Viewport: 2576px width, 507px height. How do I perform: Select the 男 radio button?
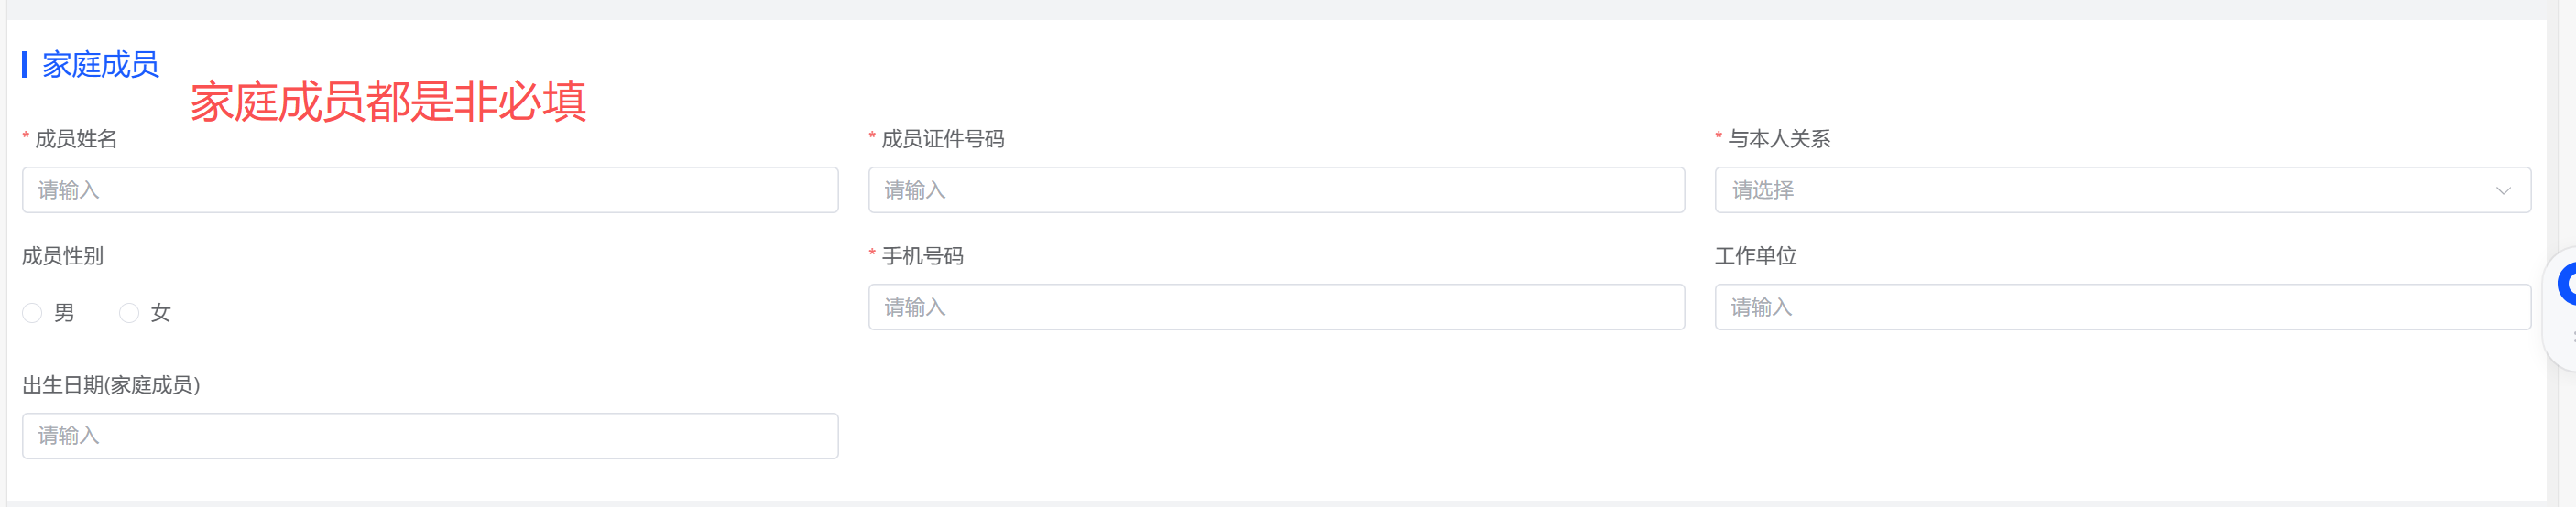[x=33, y=313]
